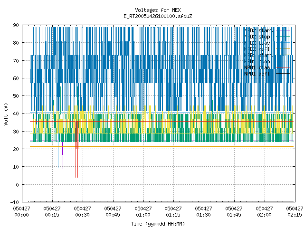Click the y-axis tick label '90'
The height and width of the screenshot is (228, 304).
pyautogui.click(x=16, y=25)
